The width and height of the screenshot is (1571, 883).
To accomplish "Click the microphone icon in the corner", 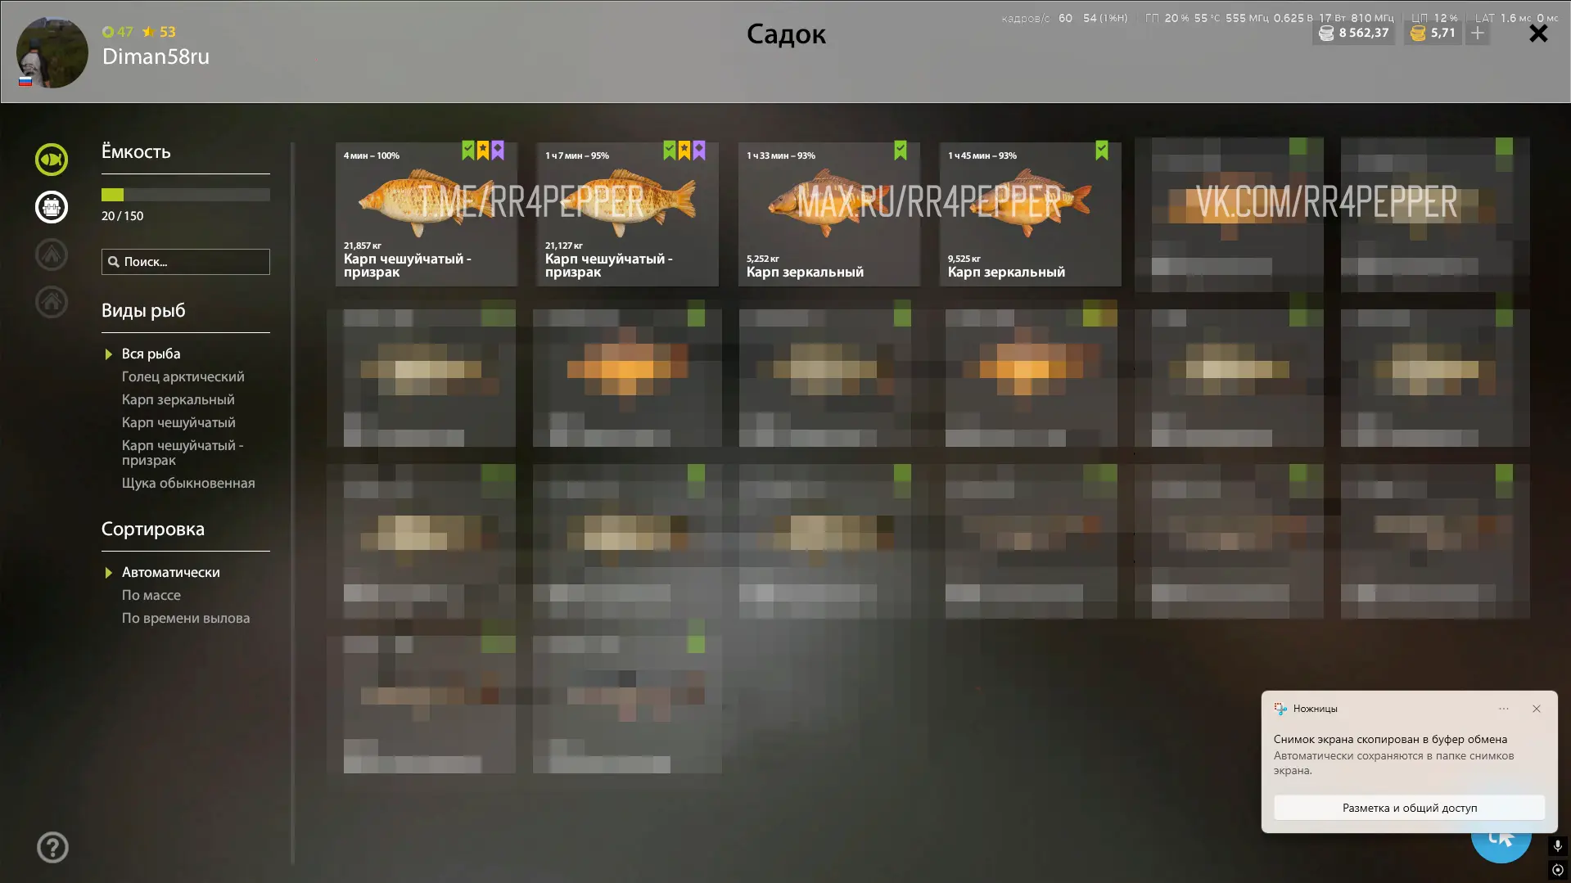I will tap(1558, 845).
